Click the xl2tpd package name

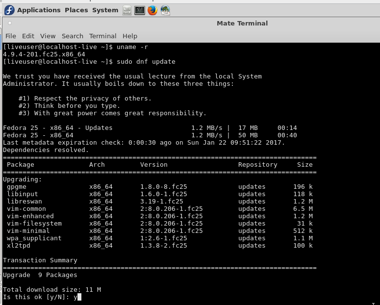click(19, 245)
